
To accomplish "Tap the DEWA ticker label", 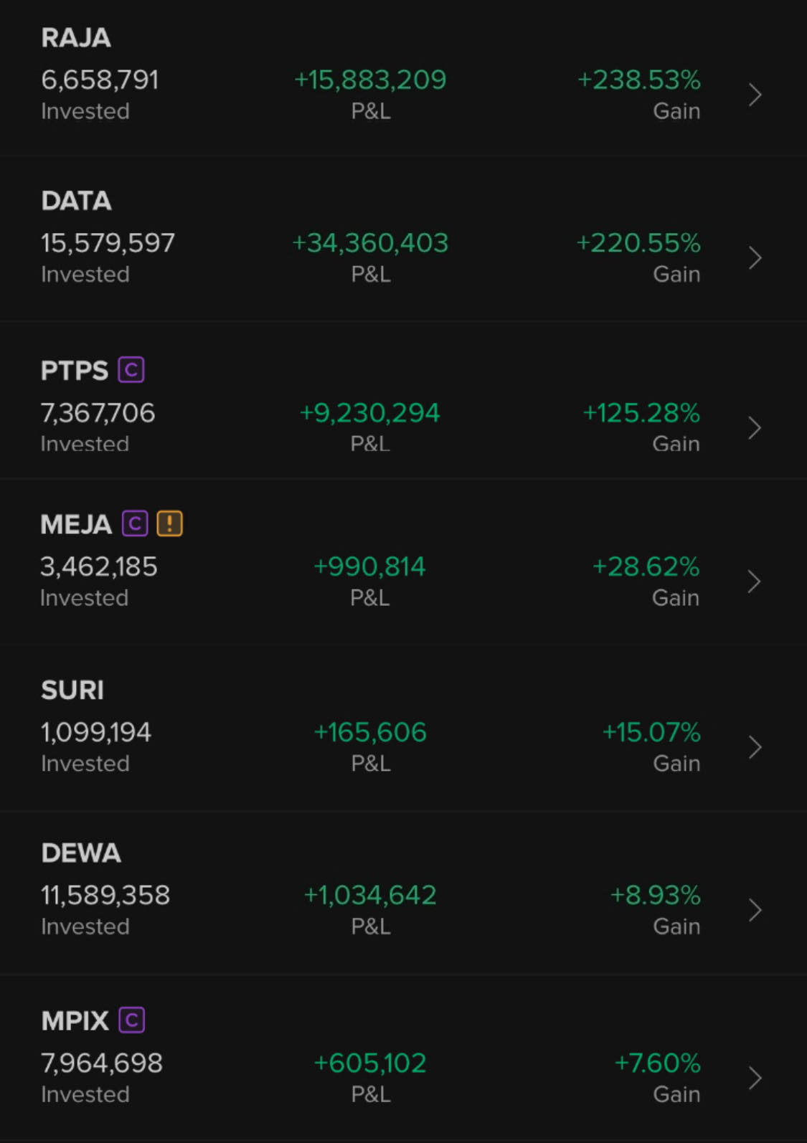I will click(81, 853).
